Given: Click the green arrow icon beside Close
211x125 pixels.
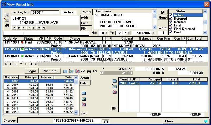Looking at the screenshot, I should (205, 121).
